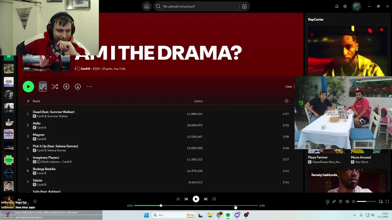
Task: Open File Explorer from the taskbar
Action: point(210,215)
